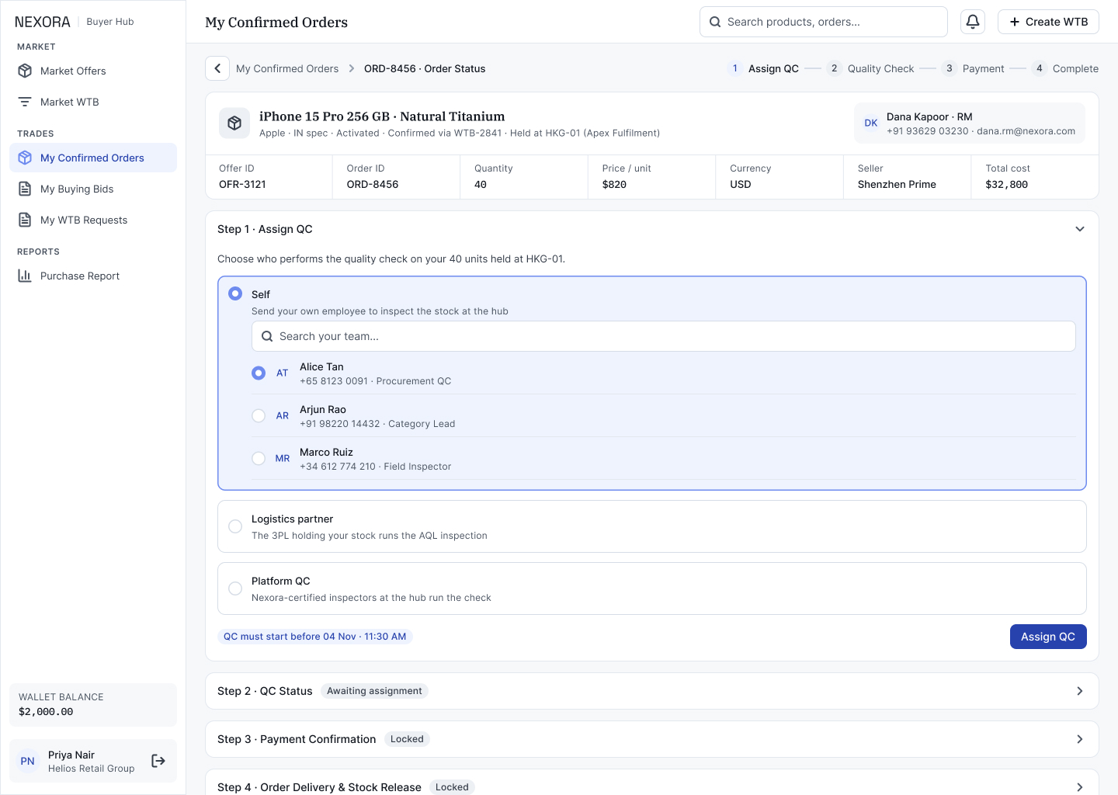Screen dimensions: 1118x795
Task: Go to My Confirmed Orders in sidebar
Action: click(93, 158)
